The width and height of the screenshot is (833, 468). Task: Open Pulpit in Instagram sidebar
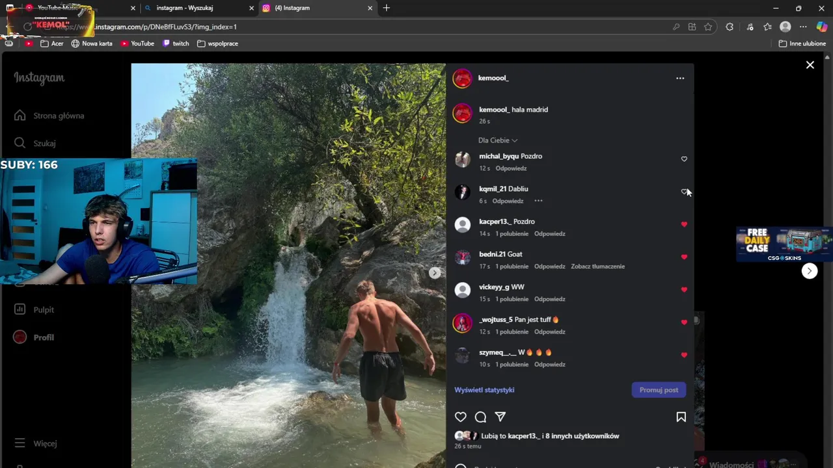pyautogui.click(x=34, y=310)
